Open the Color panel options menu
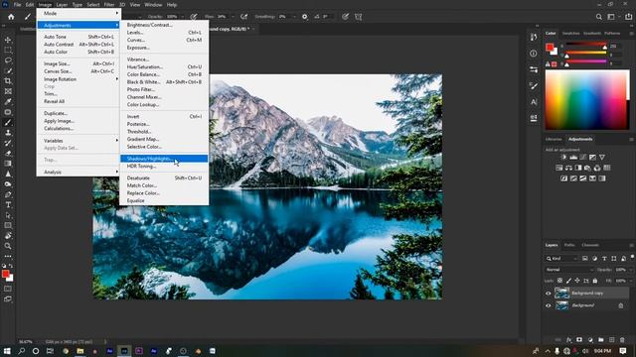The height and width of the screenshot is (357, 636). coord(631,33)
